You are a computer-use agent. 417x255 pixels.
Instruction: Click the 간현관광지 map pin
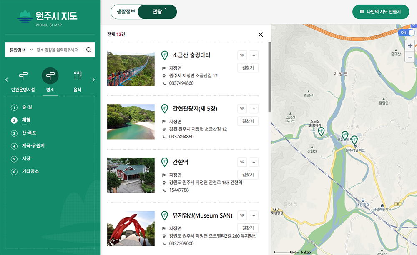click(x=345, y=136)
